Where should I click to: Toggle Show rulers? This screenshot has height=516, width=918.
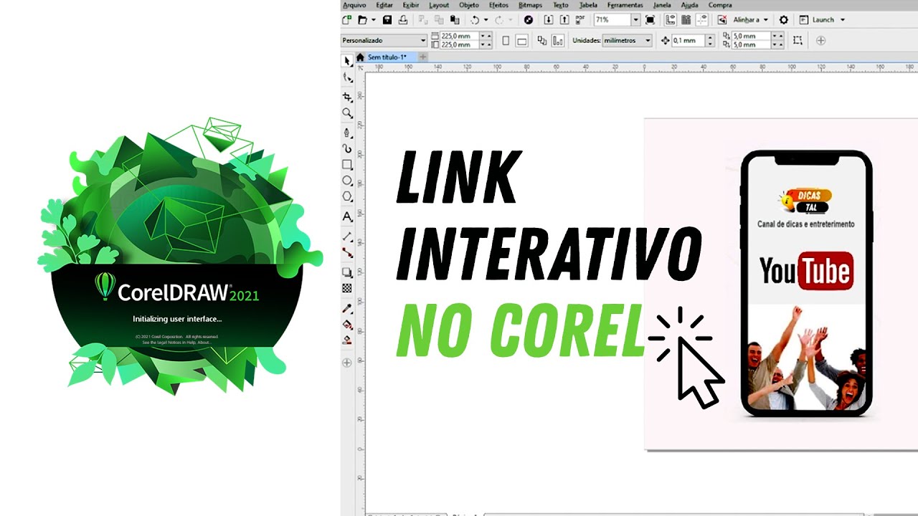pos(671,20)
